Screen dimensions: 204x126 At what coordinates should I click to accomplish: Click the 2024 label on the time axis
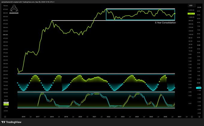click(137, 117)
